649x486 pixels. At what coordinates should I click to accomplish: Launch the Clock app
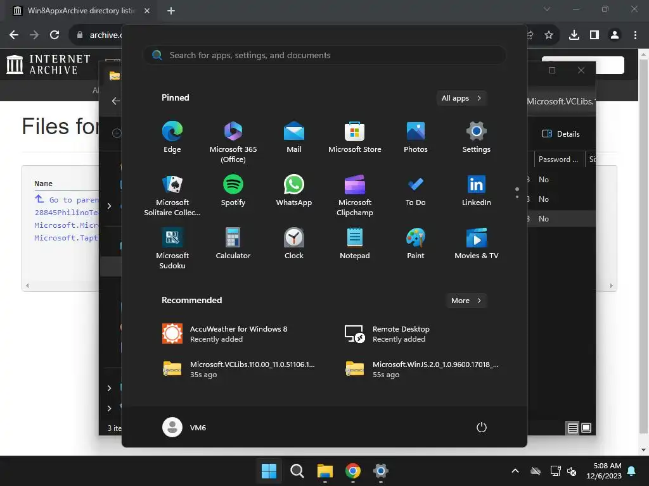pyautogui.click(x=294, y=244)
